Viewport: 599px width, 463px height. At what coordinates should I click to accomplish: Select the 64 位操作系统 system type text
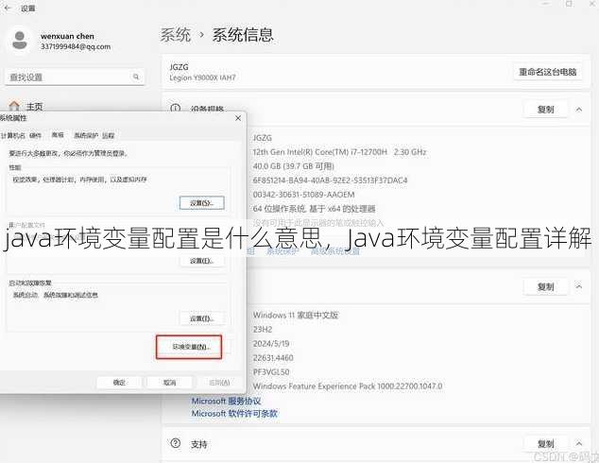tap(314, 209)
